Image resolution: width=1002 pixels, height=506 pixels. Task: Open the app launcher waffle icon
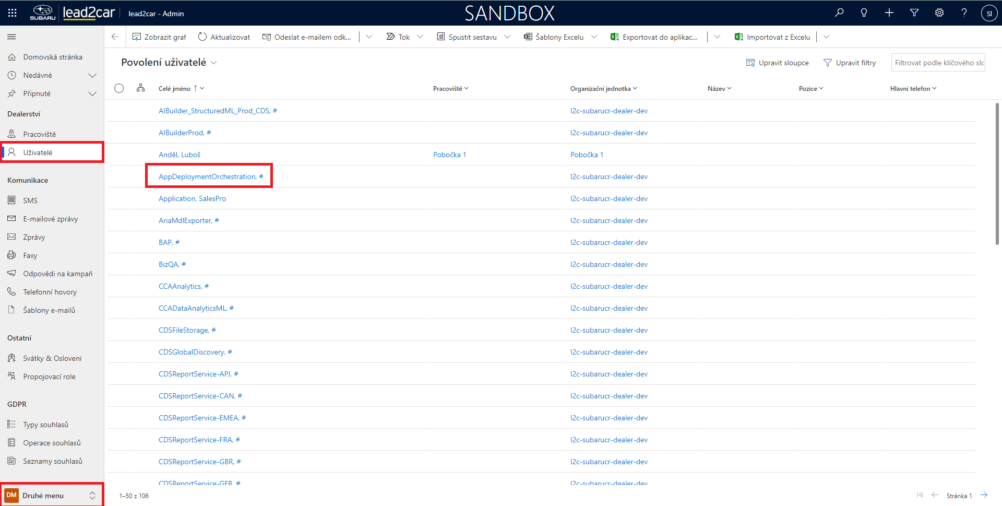tap(13, 13)
